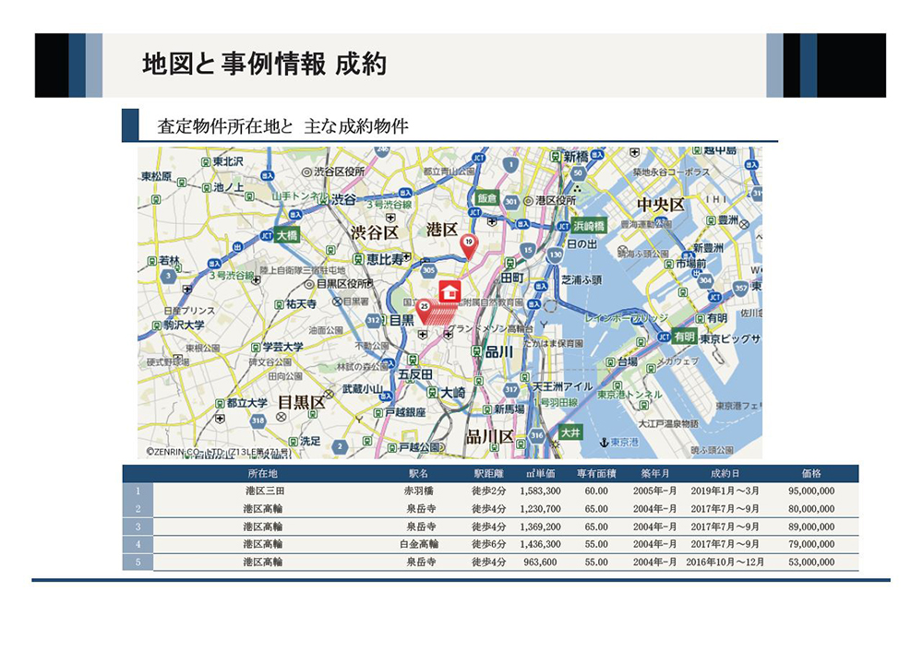This screenshot has width=923, height=651.
Task: Select the red map pin numbered 25
Action: 425,312
